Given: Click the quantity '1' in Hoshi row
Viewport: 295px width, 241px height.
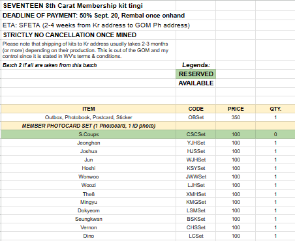Looking at the screenshot, I should [275, 168].
